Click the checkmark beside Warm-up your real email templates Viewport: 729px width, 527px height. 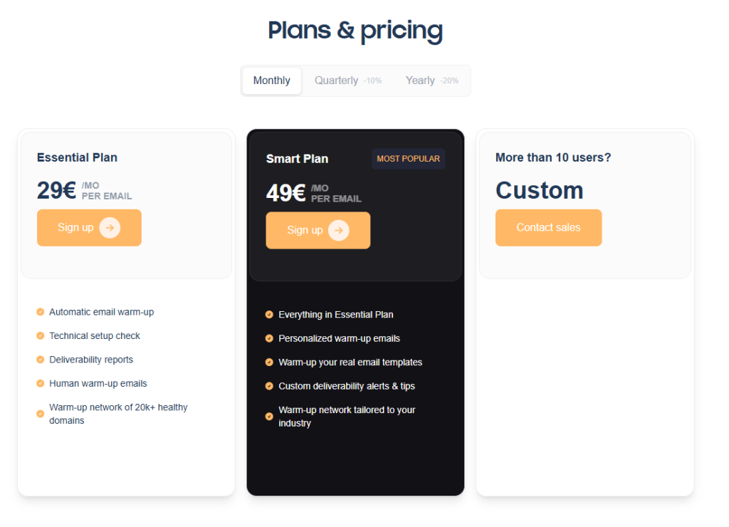point(268,362)
